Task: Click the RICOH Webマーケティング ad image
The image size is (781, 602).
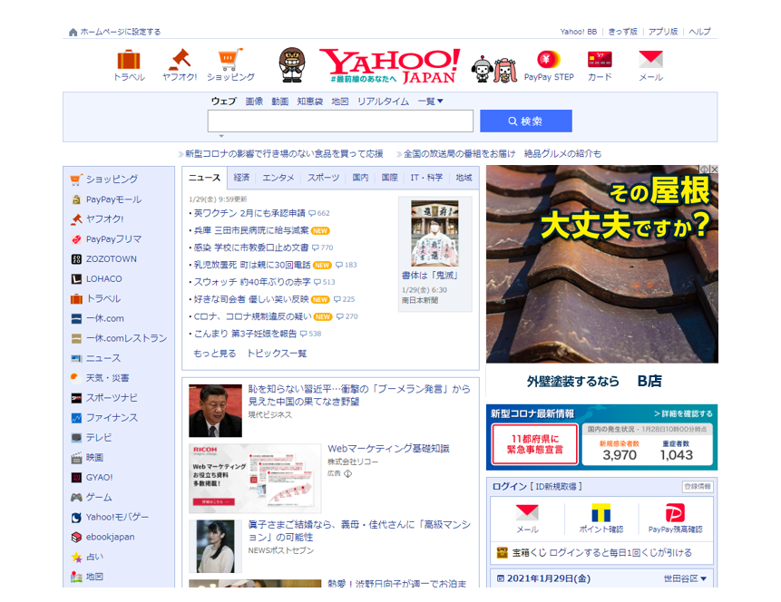Action: (x=255, y=478)
